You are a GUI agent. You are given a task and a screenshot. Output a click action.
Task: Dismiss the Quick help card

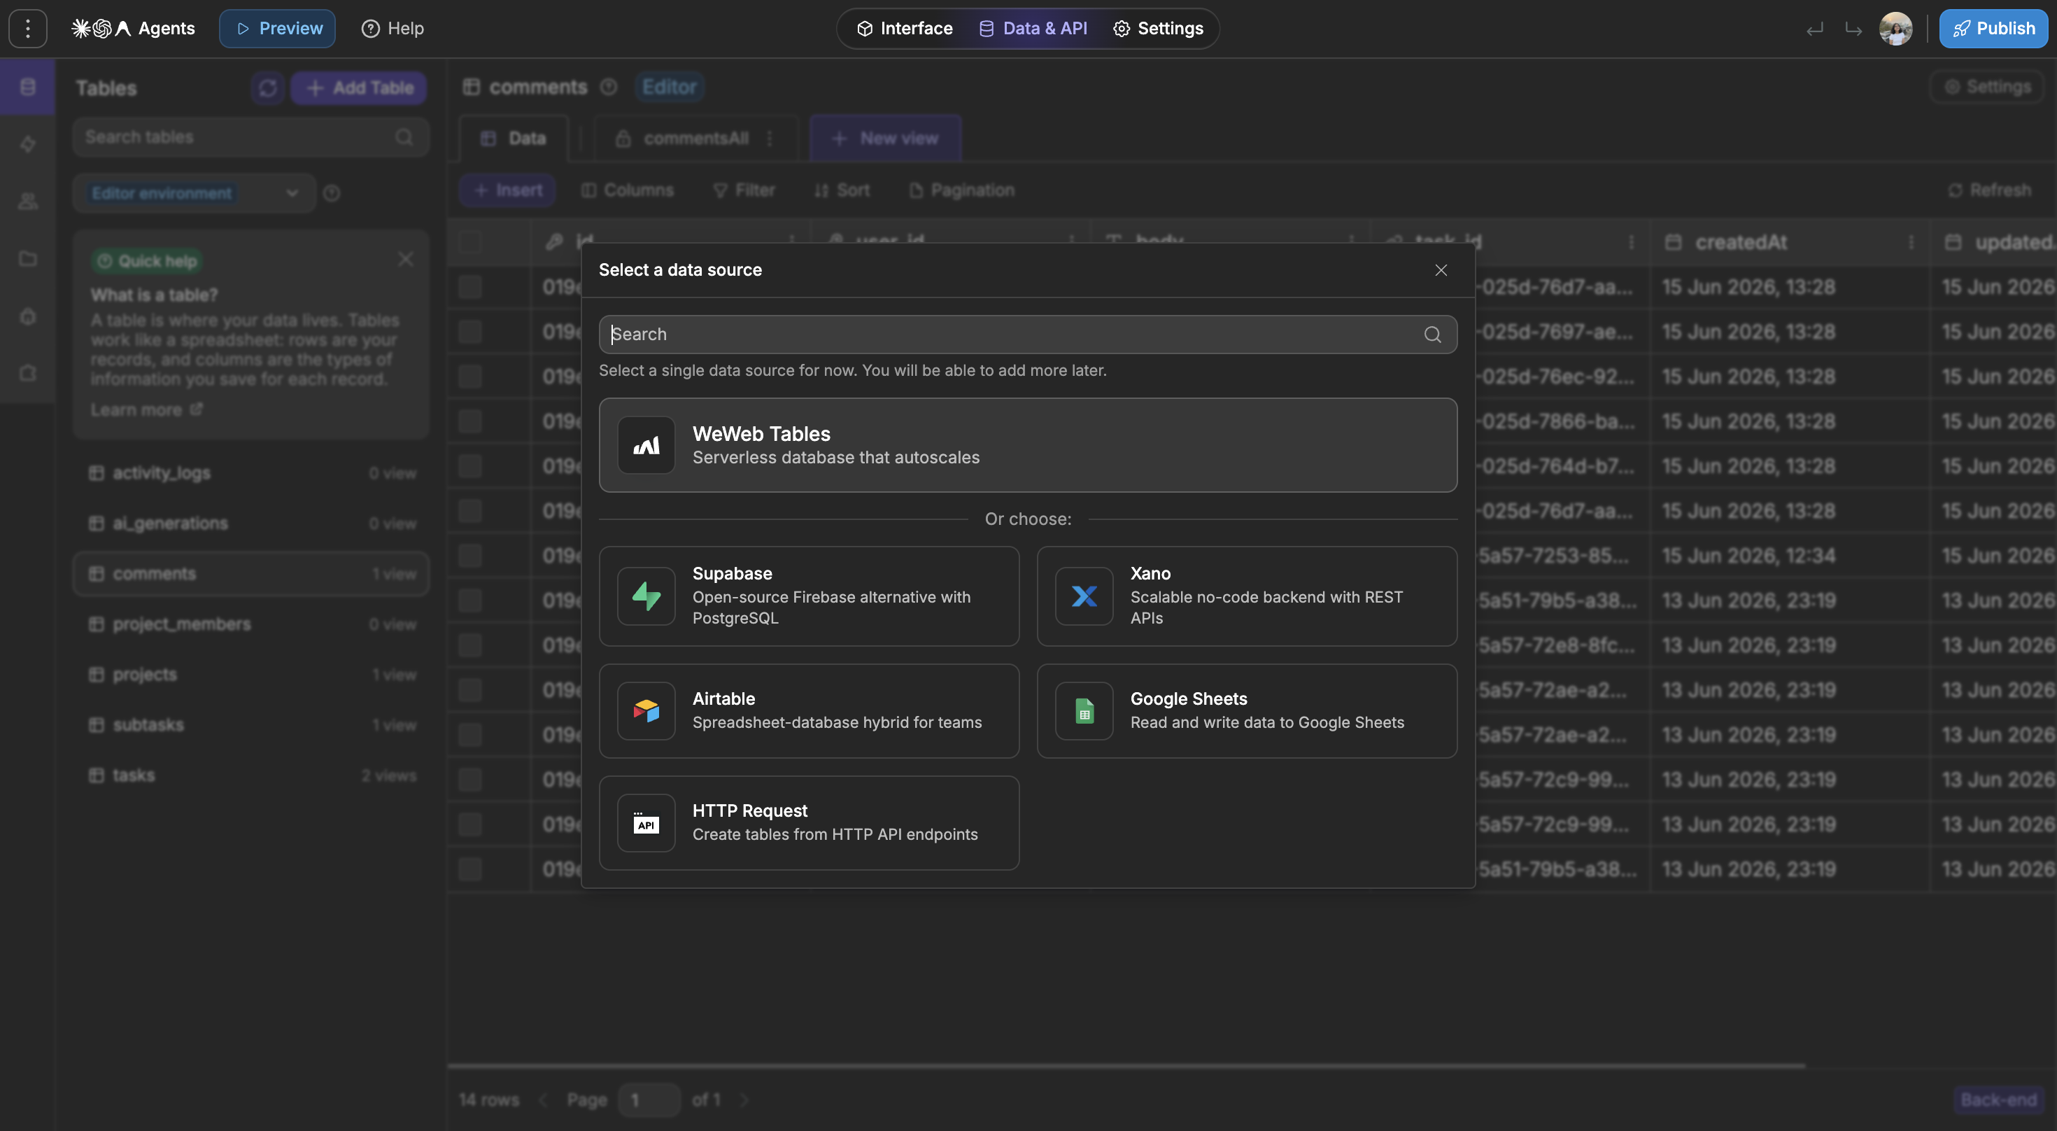(406, 259)
